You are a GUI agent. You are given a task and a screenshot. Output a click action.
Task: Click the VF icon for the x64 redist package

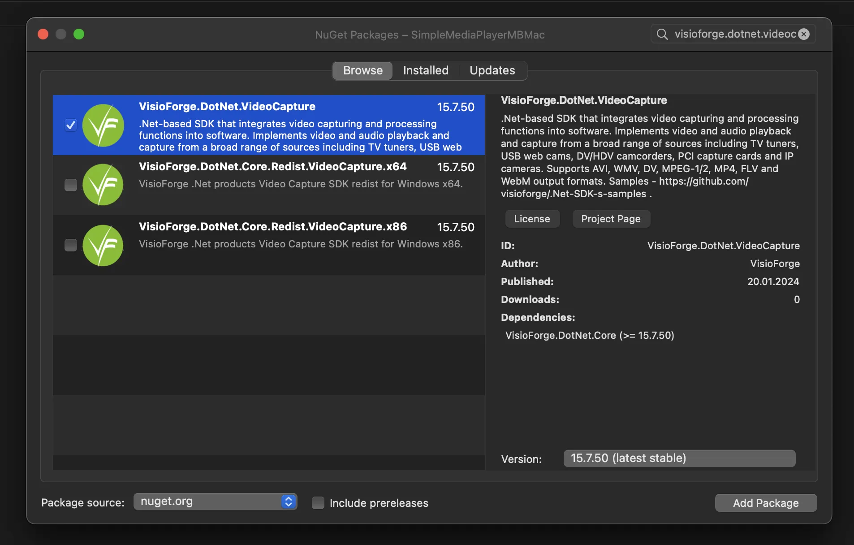[x=103, y=185]
